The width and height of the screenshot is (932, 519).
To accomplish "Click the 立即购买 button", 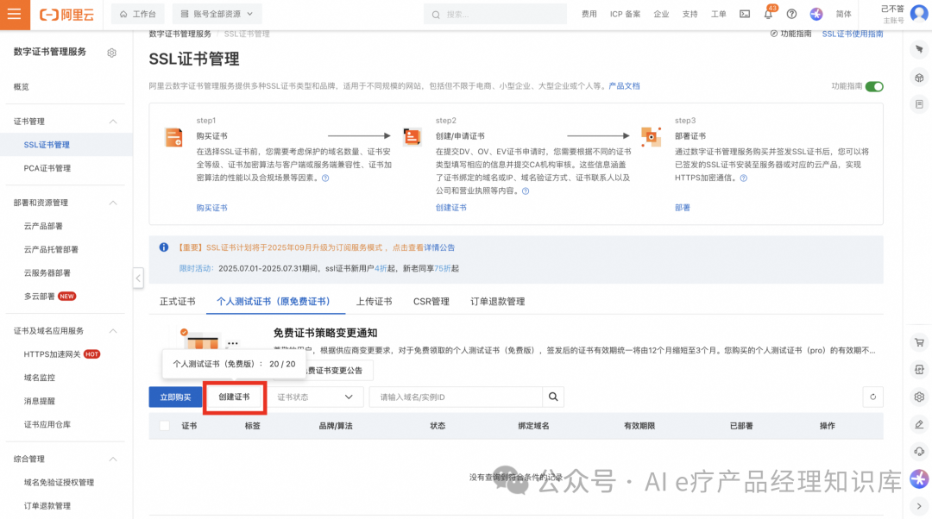I will (x=175, y=397).
